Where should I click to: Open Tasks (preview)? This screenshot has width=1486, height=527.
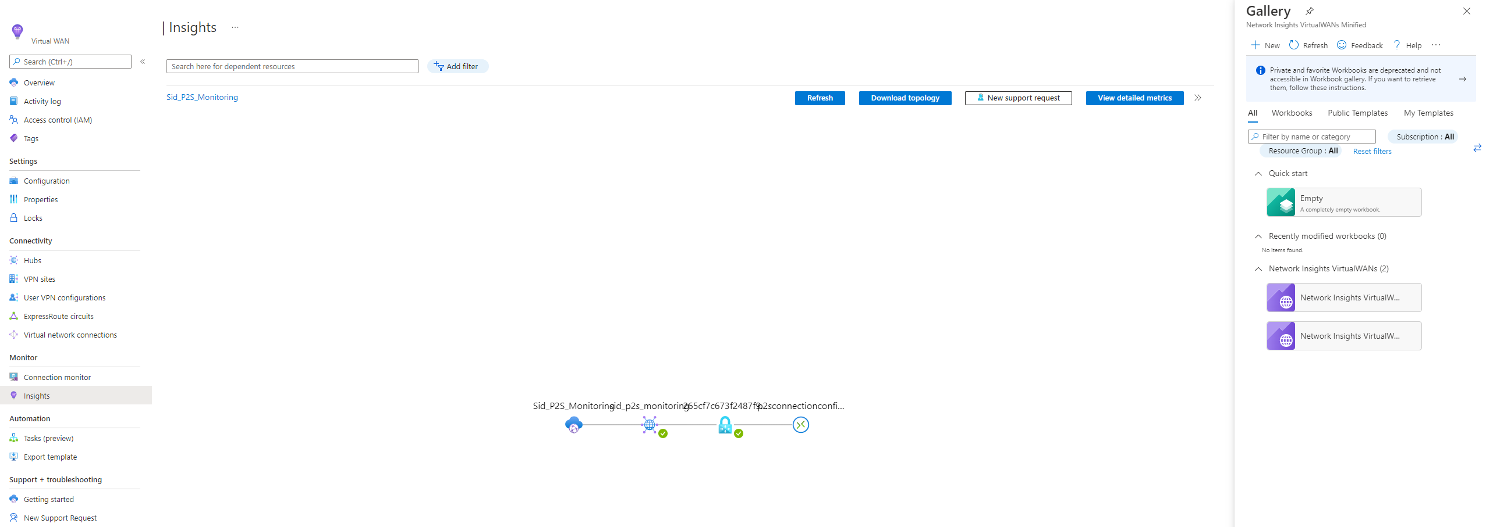pos(48,438)
